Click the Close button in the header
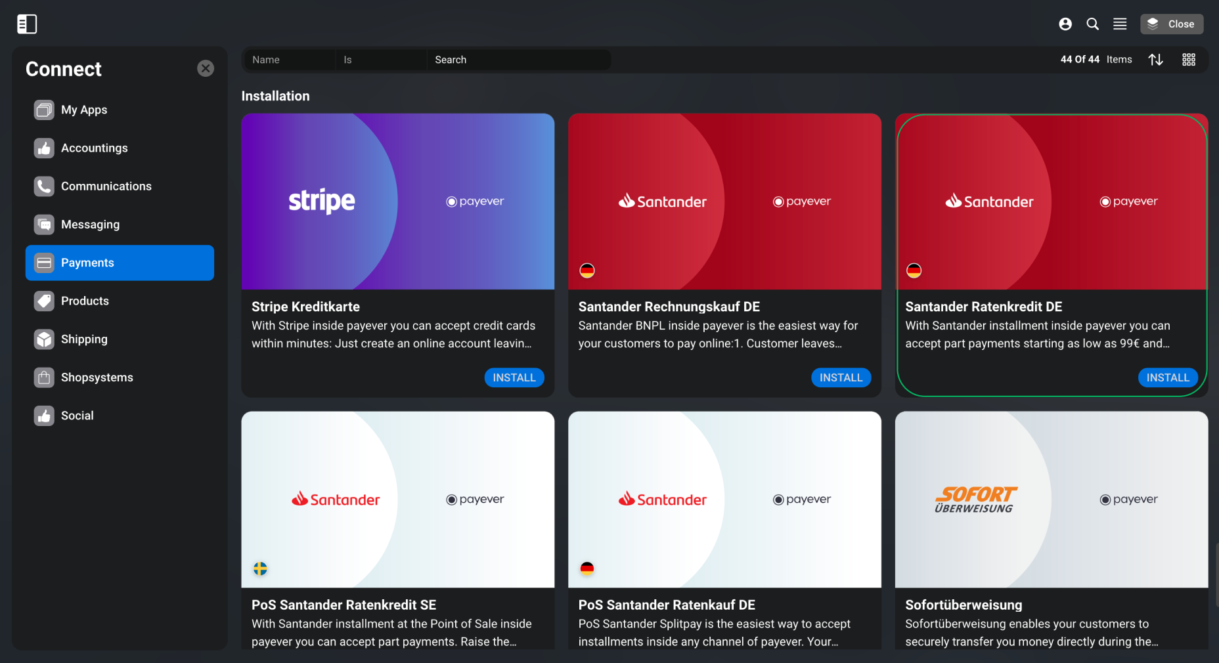1219x663 pixels. [1172, 24]
